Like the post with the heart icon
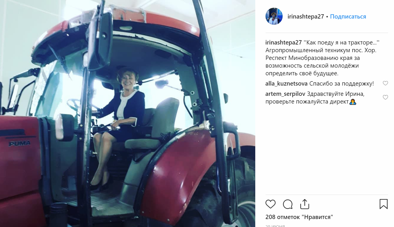 [270, 204]
